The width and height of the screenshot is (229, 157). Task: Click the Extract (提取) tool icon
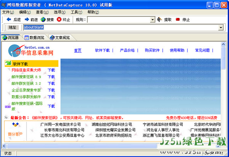(x=159, y=19)
